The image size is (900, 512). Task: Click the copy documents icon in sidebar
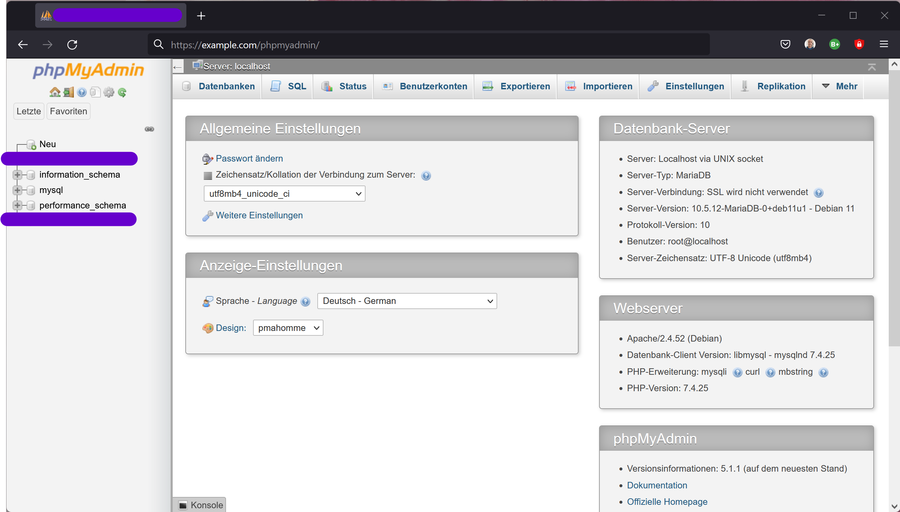pyautogui.click(x=95, y=92)
